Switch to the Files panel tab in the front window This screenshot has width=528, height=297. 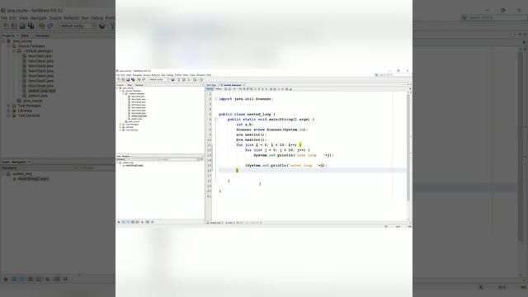tap(130, 85)
